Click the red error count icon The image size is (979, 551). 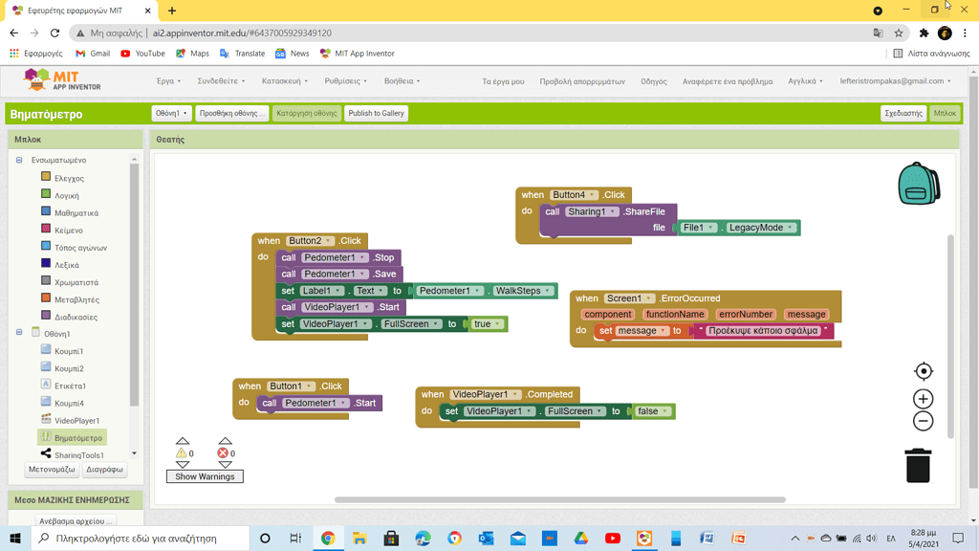[x=223, y=453]
